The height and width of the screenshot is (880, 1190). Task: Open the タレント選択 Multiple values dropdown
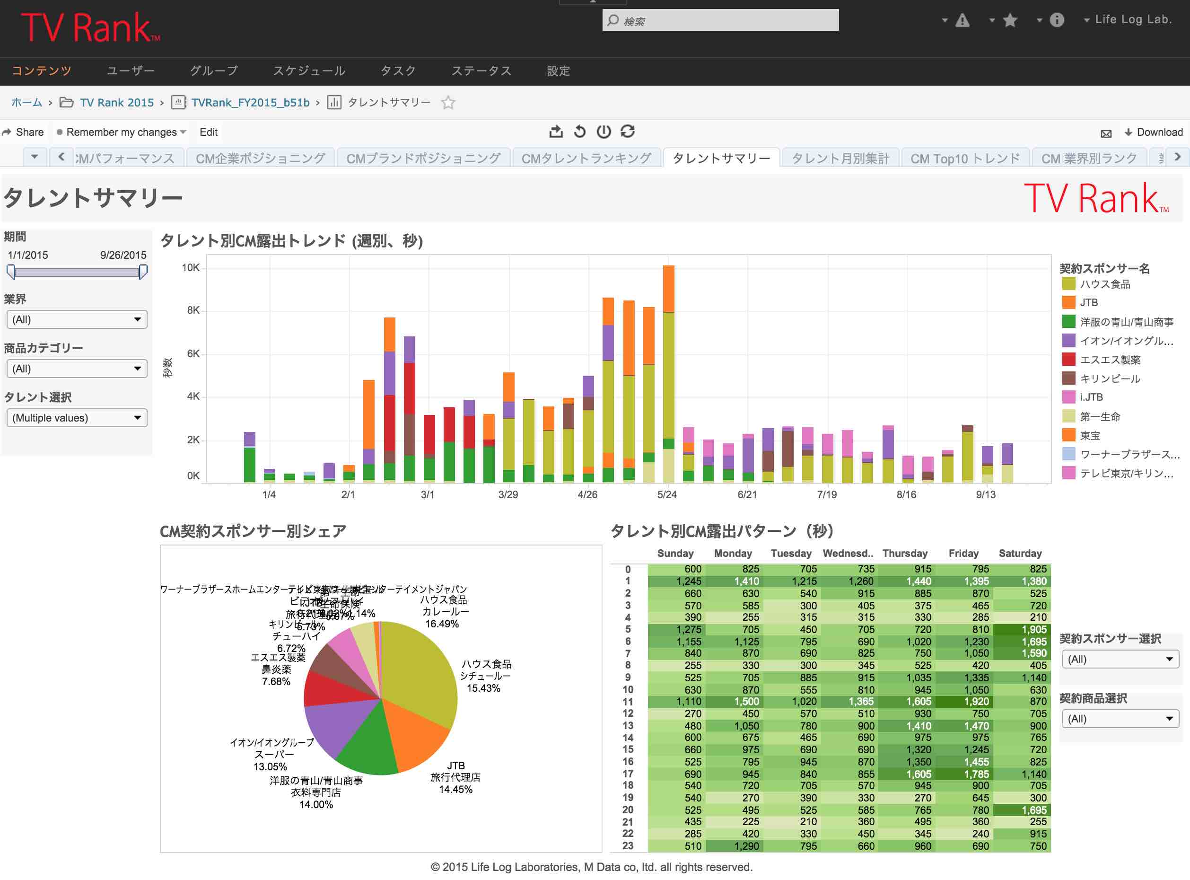pos(77,418)
